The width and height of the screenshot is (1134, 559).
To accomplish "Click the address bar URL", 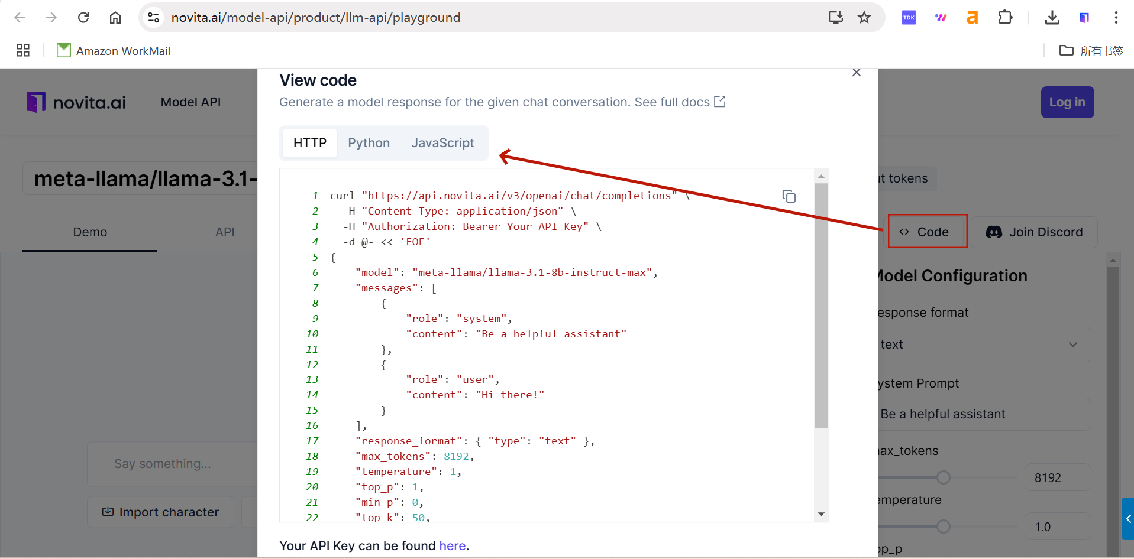I will pyautogui.click(x=316, y=18).
